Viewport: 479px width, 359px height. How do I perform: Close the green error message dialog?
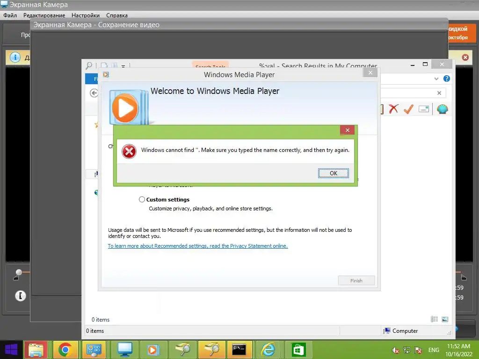coord(348,130)
